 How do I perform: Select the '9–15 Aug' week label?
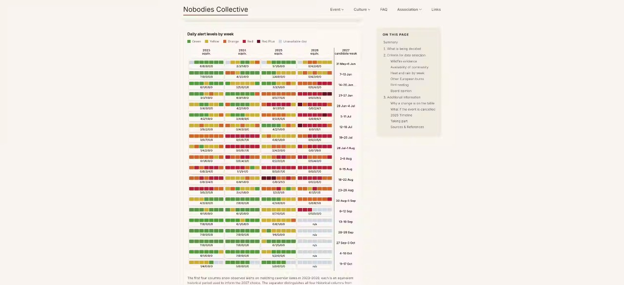pos(346,169)
